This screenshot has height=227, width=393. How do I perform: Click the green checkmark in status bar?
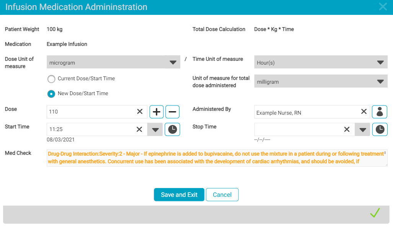[x=375, y=213]
